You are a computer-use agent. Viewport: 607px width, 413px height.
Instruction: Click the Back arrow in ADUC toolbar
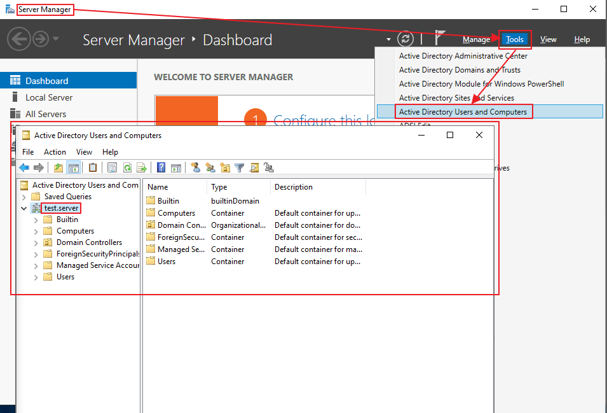coord(24,168)
